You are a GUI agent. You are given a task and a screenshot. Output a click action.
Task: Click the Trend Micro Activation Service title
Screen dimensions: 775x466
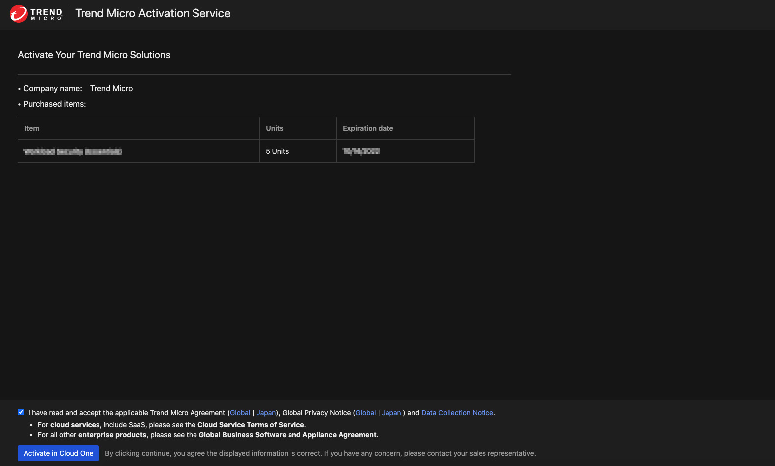point(153,13)
